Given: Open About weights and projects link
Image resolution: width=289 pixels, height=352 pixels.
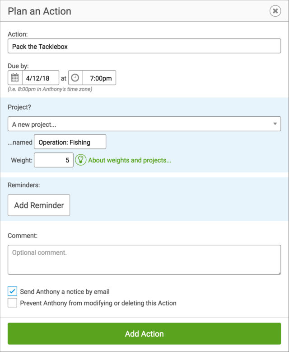Looking at the screenshot, I should point(130,160).
